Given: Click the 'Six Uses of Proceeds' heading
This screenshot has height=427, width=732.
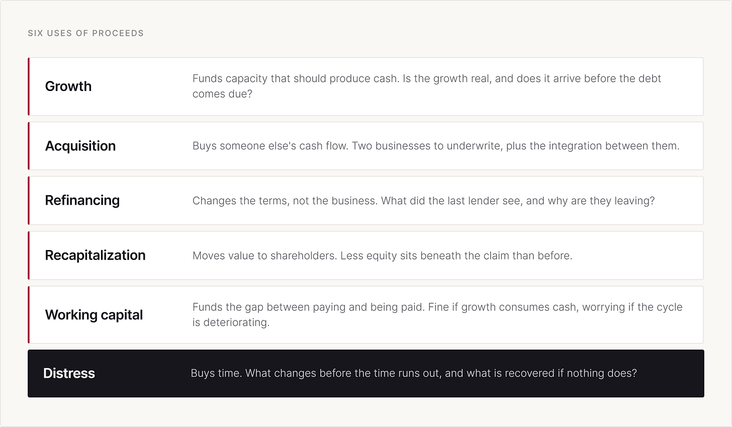Looking at the screenshot, I should click(85, 33).
